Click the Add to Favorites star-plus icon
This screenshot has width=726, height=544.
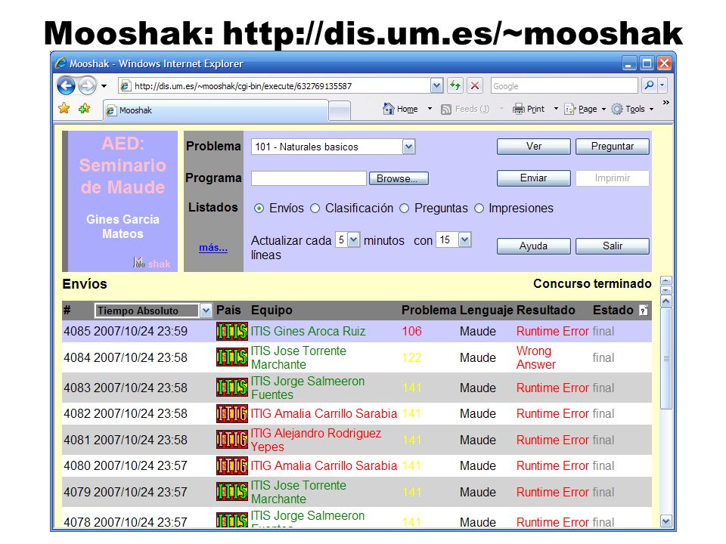click(x=84, y=109)
